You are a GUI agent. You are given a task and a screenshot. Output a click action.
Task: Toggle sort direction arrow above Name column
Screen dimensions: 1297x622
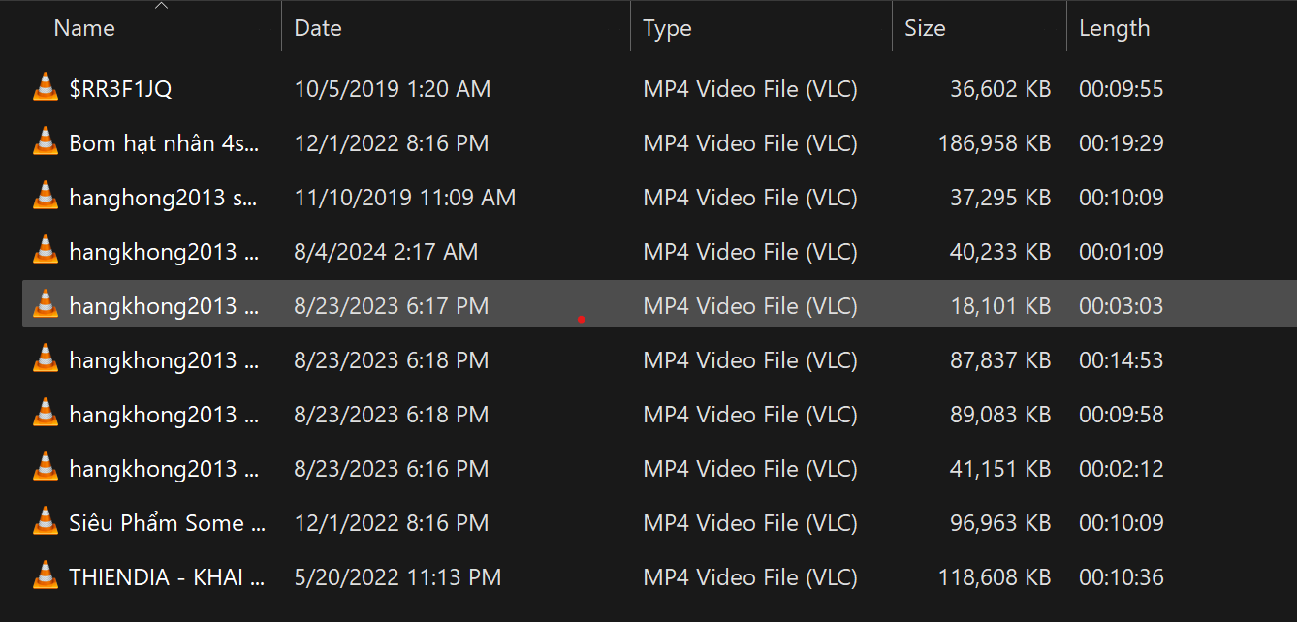162,6
